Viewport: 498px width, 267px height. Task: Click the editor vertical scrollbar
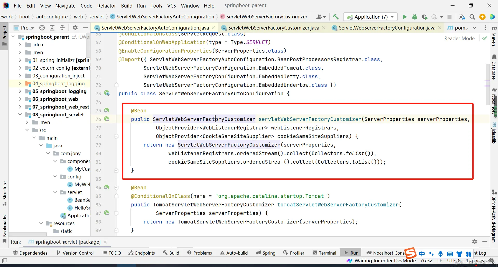click(487, 84)
